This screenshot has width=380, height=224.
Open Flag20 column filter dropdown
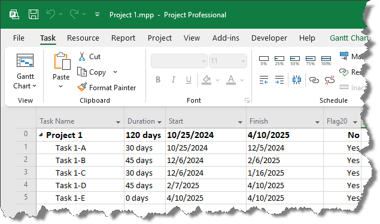point(355,122)
